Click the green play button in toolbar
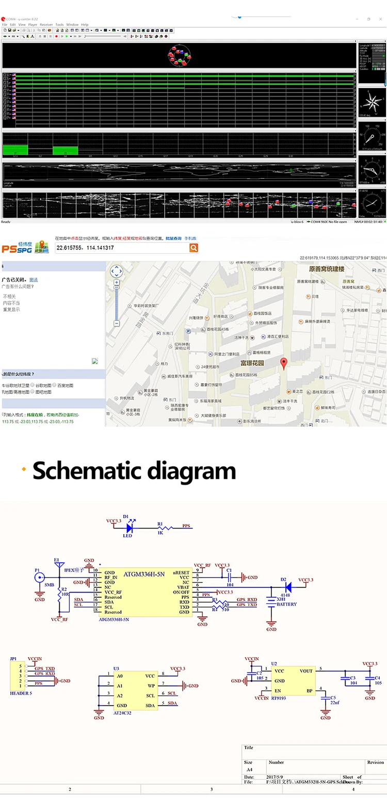Screen dimensions: 387x808 [x=67, y=36]
